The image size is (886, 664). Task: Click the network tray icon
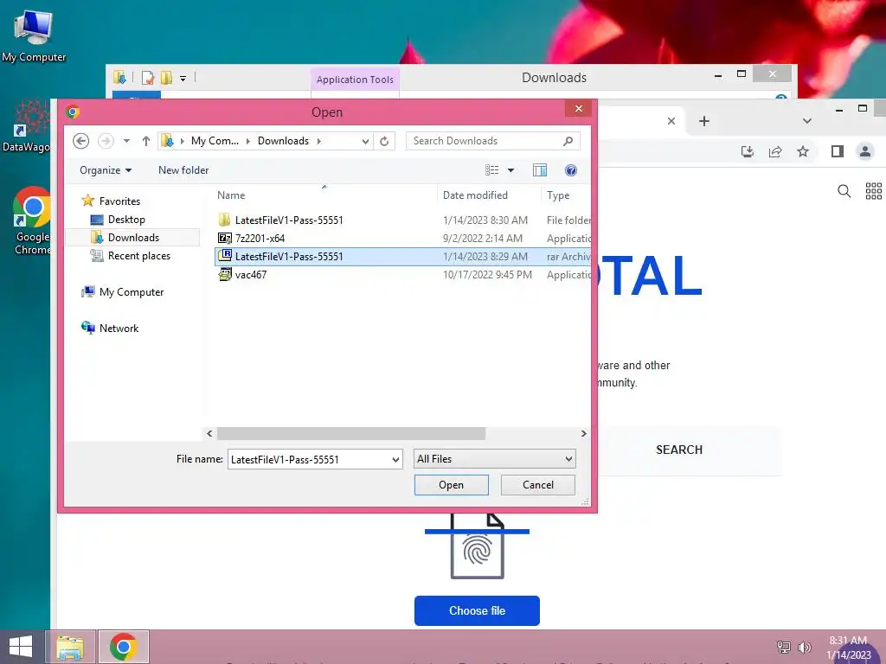pos(783,647)
